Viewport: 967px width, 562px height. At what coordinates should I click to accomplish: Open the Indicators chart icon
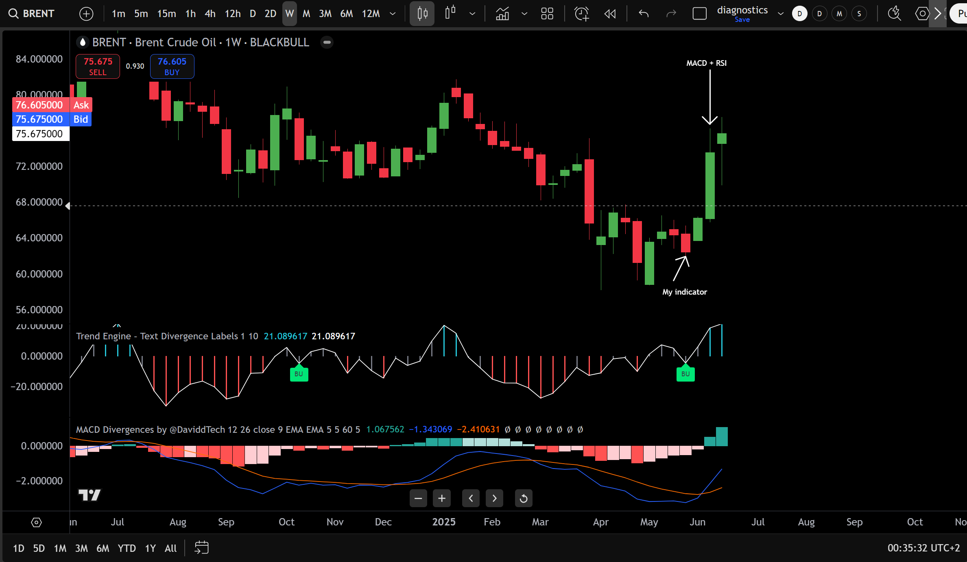[502, 14]
